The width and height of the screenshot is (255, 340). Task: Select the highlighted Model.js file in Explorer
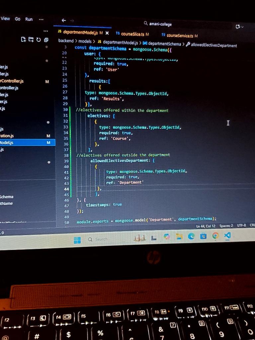[27, 142]
